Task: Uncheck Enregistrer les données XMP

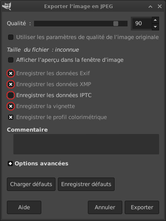Action: click(x=11, y=84)
